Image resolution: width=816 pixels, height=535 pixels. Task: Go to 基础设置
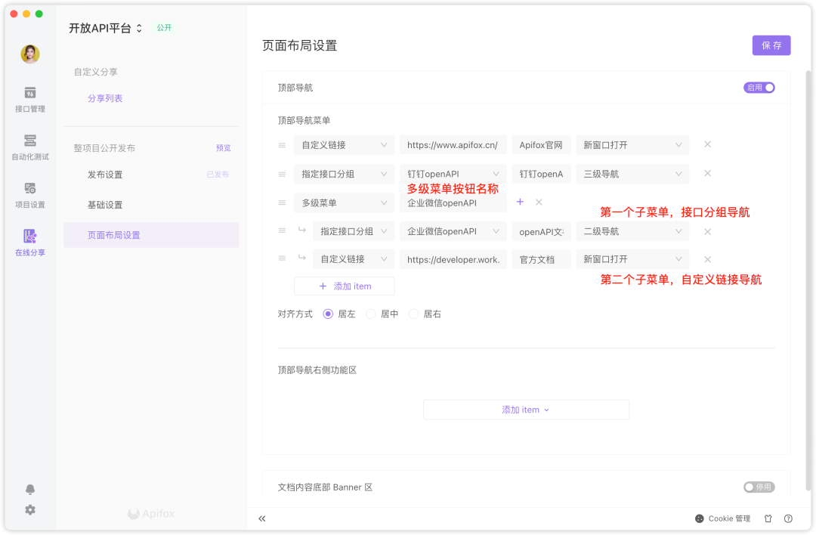pyautogui.click(x=105, y=205)
